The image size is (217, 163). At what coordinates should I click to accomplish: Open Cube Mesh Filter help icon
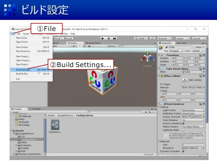coord(201,69)
